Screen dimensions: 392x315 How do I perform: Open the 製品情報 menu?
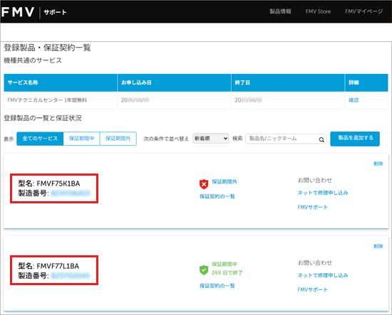(x=280, y=11)
